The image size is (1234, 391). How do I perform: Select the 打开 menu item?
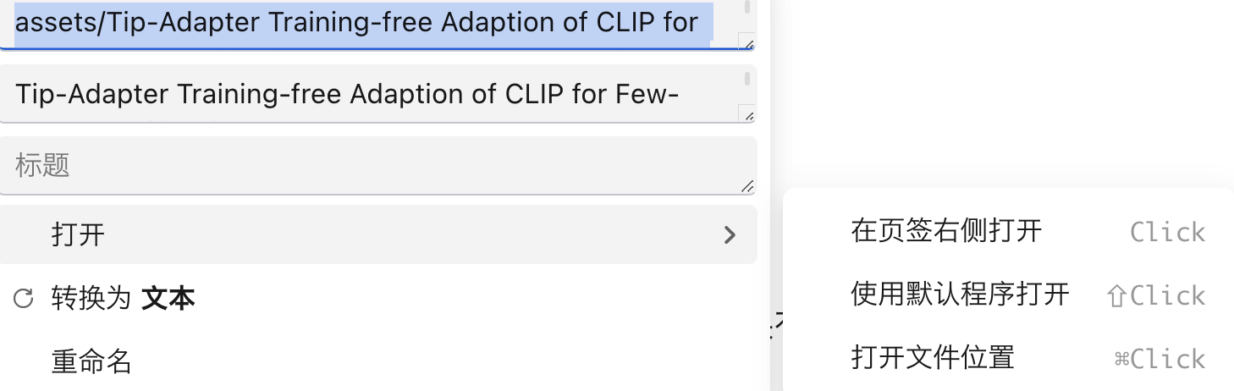(78, 234)
